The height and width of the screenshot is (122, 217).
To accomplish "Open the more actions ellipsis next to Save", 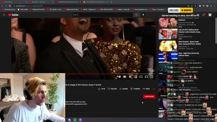I will click(x=154, y=89).
